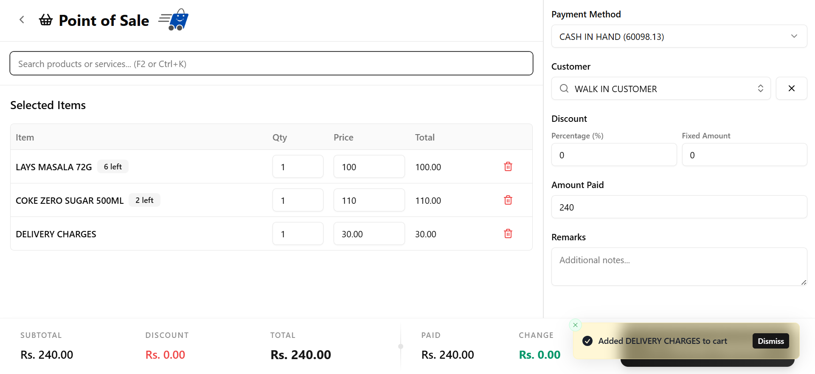Open the Payment Method dropdown
Image resolution: width=815 pixels, height=374 pixels.
[679, 37]
